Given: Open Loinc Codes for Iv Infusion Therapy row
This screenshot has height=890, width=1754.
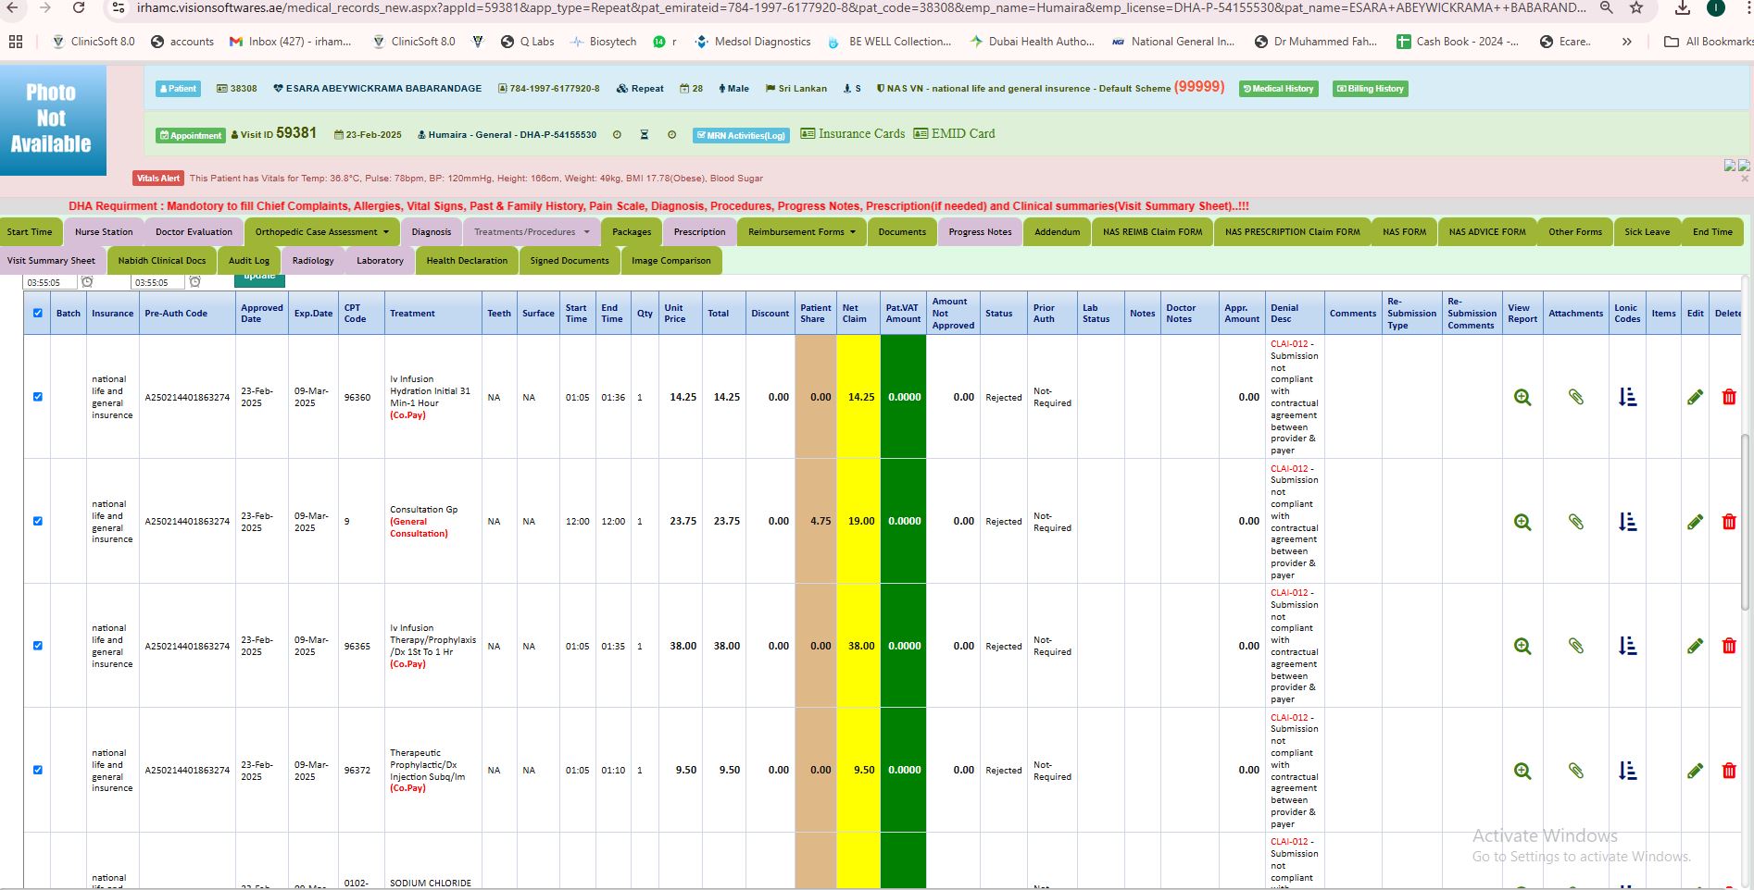Looking at the screenshot, I should [1627, 647].
